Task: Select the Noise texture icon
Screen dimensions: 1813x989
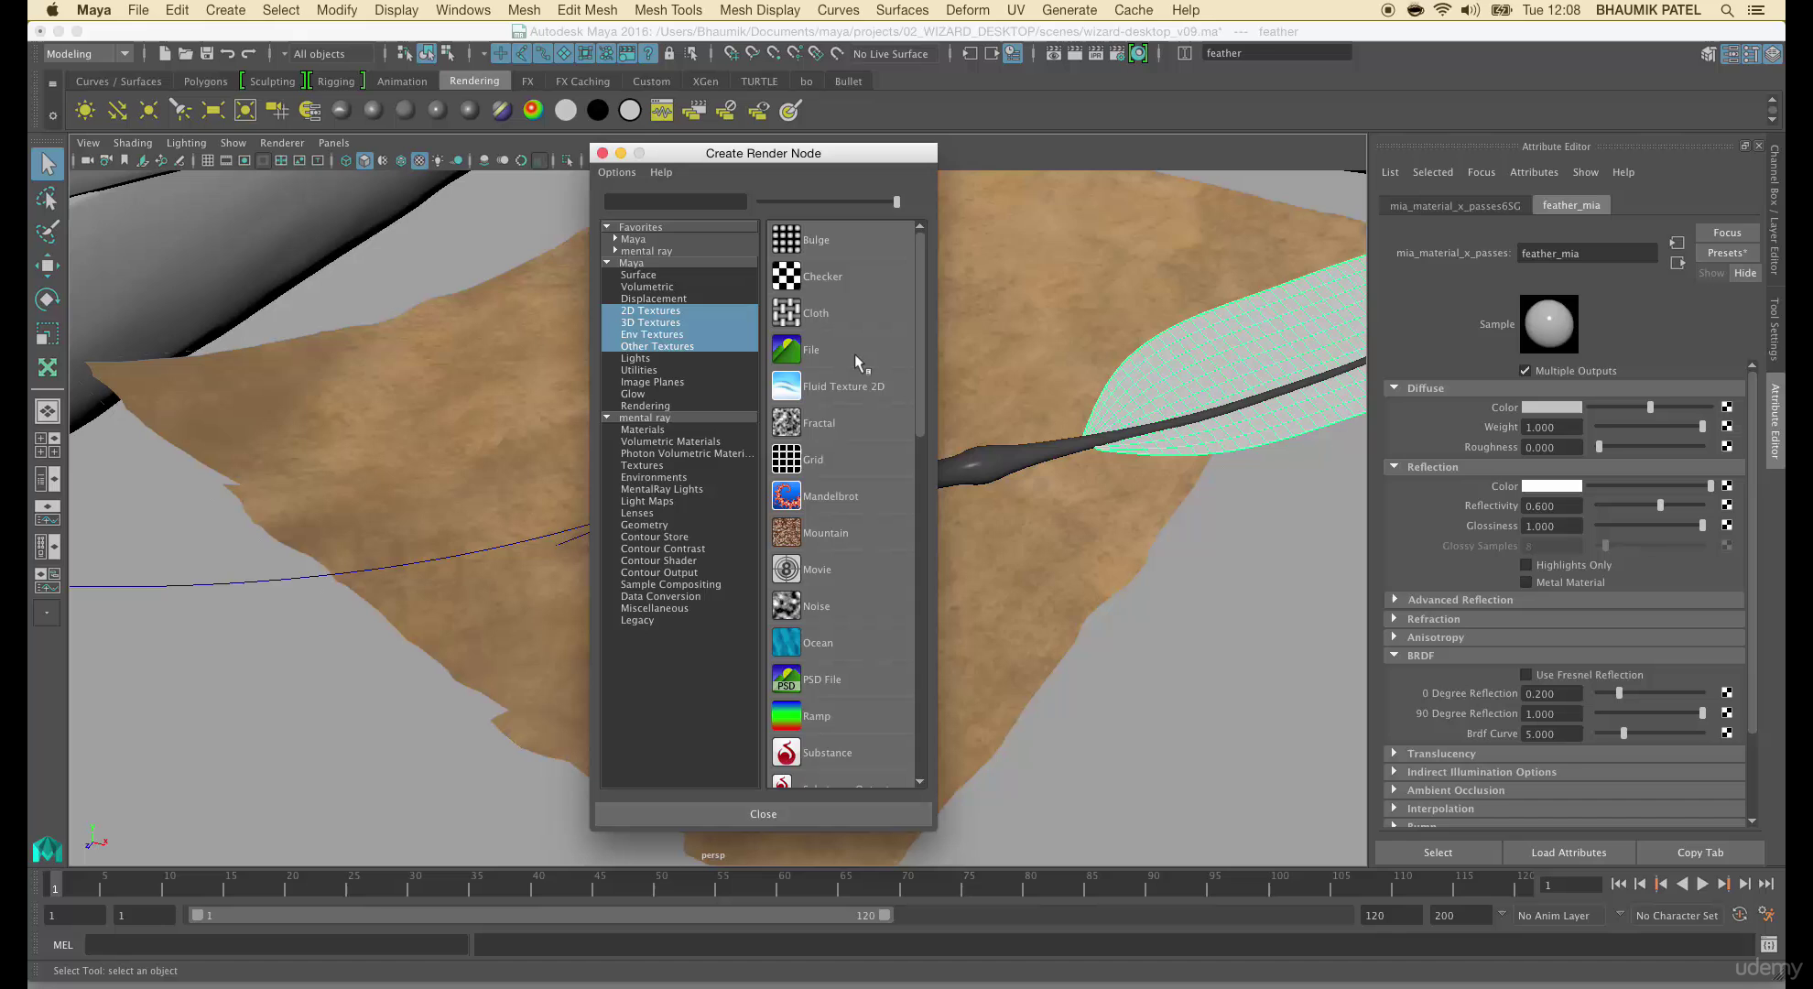Action: (786, 605)
